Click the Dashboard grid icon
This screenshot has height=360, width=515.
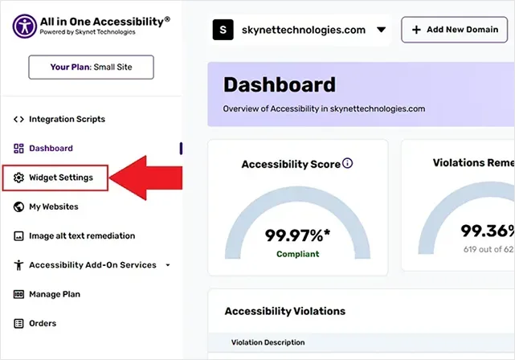coord(18,148)
